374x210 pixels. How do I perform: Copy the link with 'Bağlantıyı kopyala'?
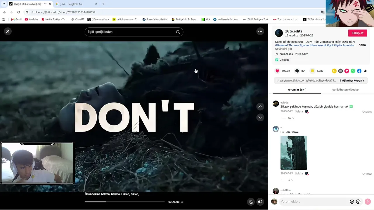pos(352,80)
